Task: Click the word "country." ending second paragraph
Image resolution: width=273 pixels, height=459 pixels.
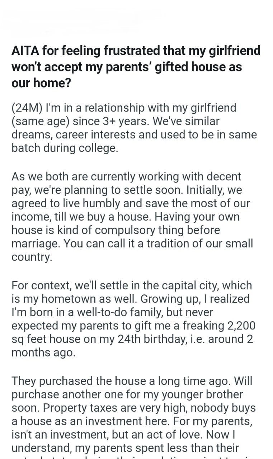Action: pos(32,258)
